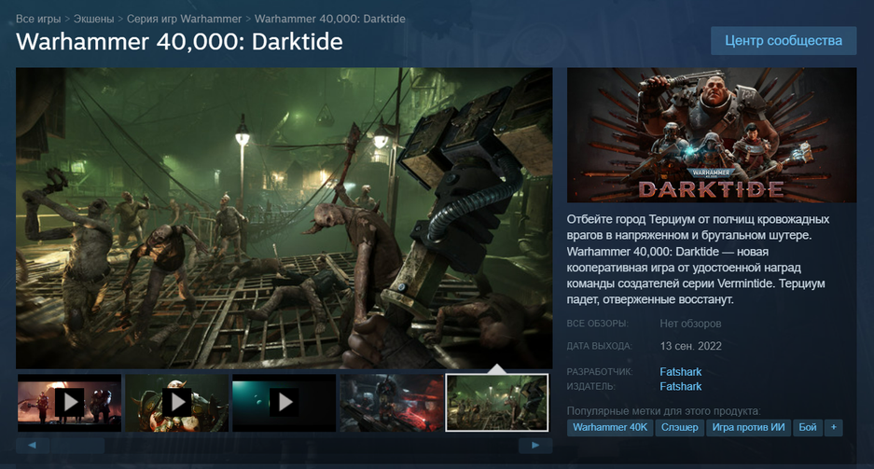This screenshot has width=874, height=469.
Task: Play the second trailer thumbnail with Ogryn
Action: click(176, 402)
